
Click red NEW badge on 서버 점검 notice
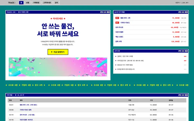185,61
